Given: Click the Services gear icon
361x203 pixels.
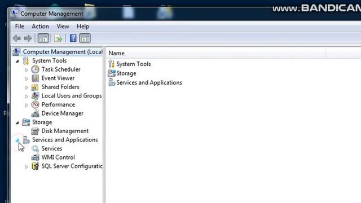Looking at the screenshot, I should tap(35, 149).
